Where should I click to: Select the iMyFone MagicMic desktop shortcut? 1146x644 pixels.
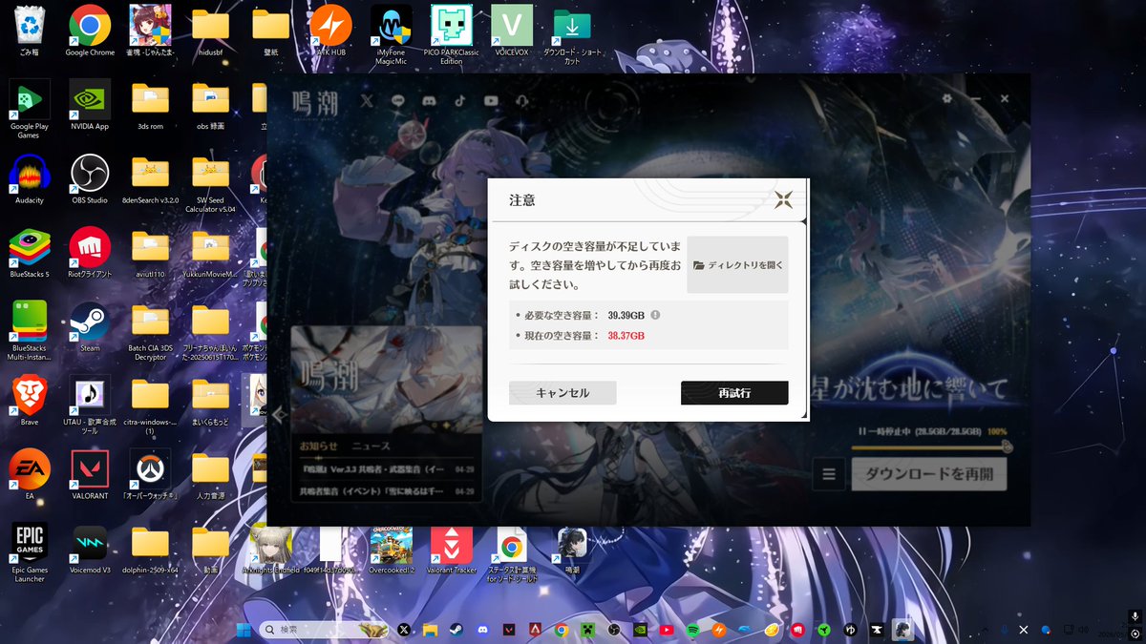[x=392, y=34]
